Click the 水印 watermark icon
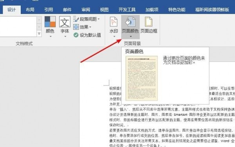 click(x=114, y=22)
